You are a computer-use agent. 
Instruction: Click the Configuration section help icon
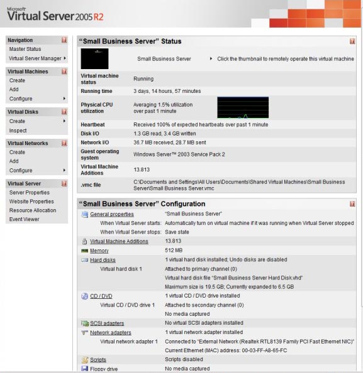click(352, 204)
